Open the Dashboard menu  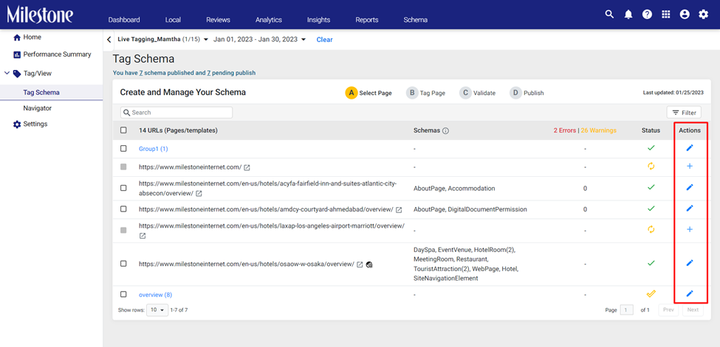click(x=124, y=20)
